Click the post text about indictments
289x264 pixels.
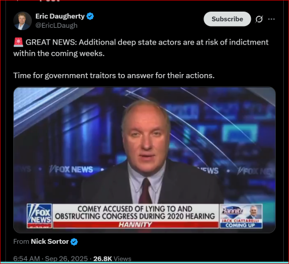tap(141, 47)
